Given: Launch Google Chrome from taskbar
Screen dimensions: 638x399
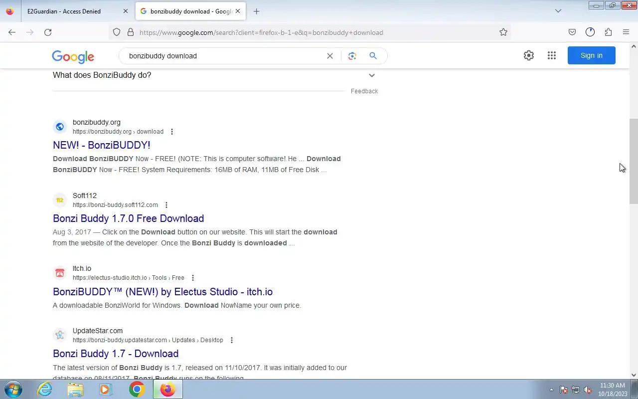Looking at the screenshot, I should point(137,389).
